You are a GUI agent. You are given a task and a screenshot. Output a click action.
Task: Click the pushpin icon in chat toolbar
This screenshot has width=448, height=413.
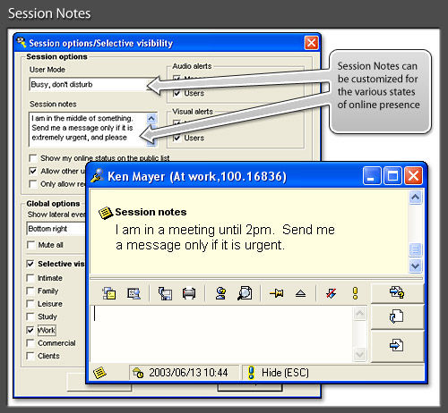click(x=277, y=293)
